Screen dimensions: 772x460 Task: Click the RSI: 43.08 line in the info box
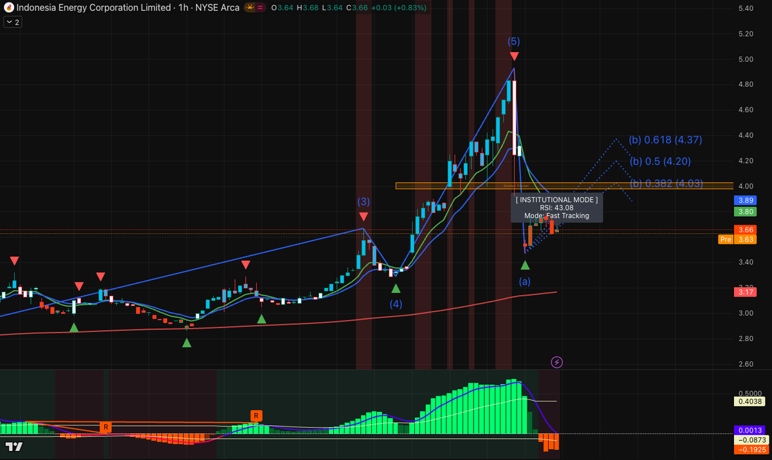coord(557,208)
